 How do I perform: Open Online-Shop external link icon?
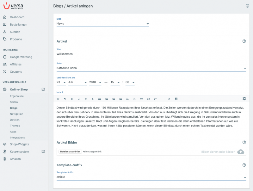coord(43,89)
